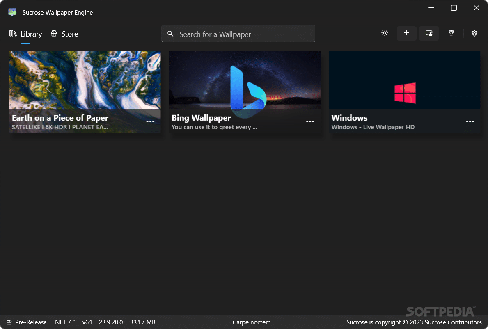Open settings via the gear icon

click(474, 33)
